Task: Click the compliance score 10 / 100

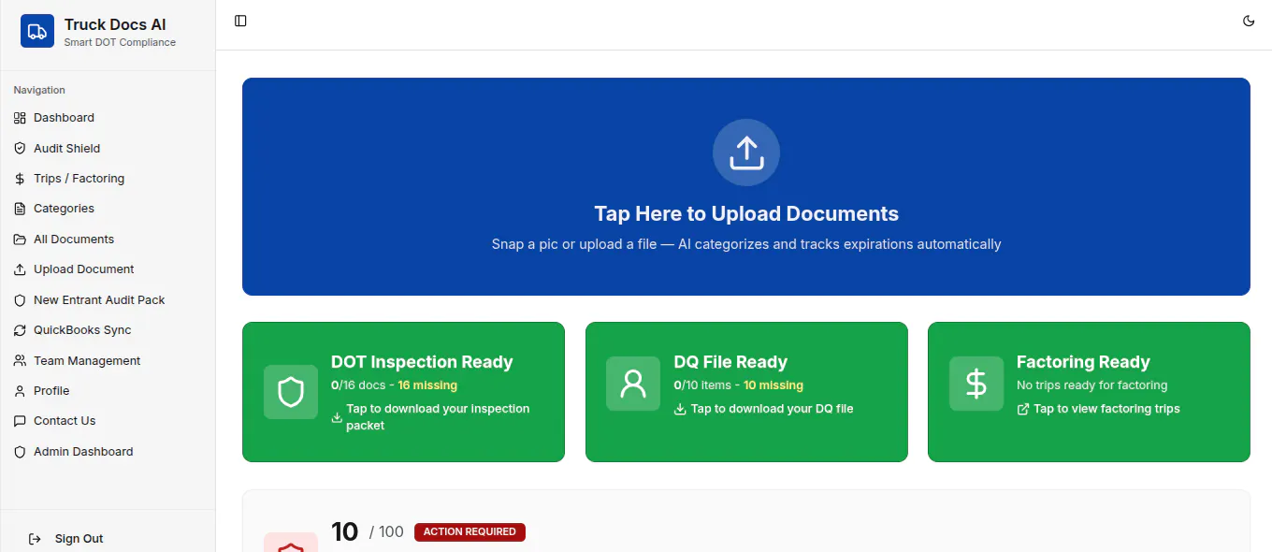Action: (x=368, y=531)
